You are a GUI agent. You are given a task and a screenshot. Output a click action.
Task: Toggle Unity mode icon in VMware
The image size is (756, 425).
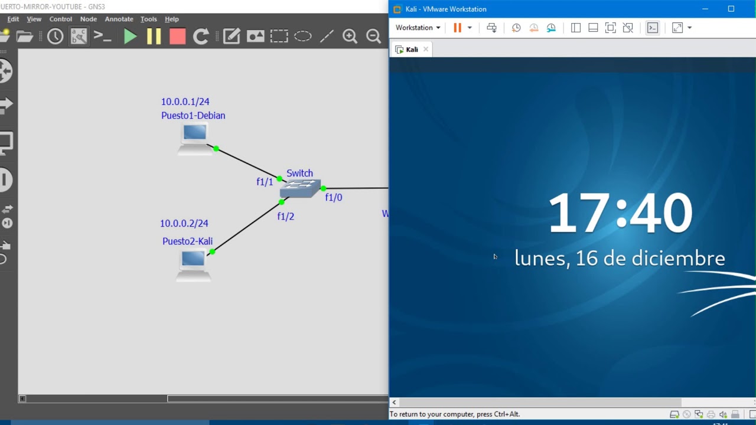coord(628,28)
